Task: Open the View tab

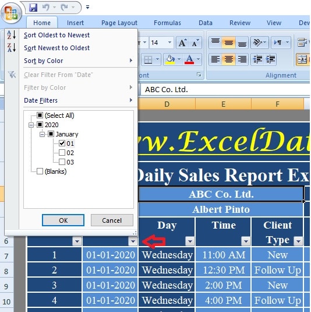Action: pyautogui.click(x=274, y=23)
